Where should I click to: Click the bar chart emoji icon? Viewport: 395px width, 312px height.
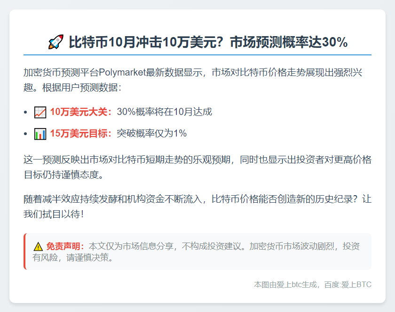[x=40, y=134]
